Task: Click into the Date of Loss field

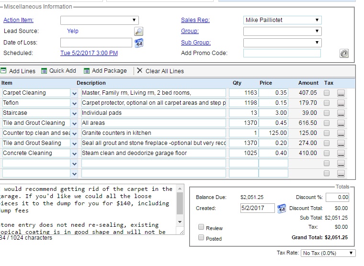Action: (x=96, y=43)
